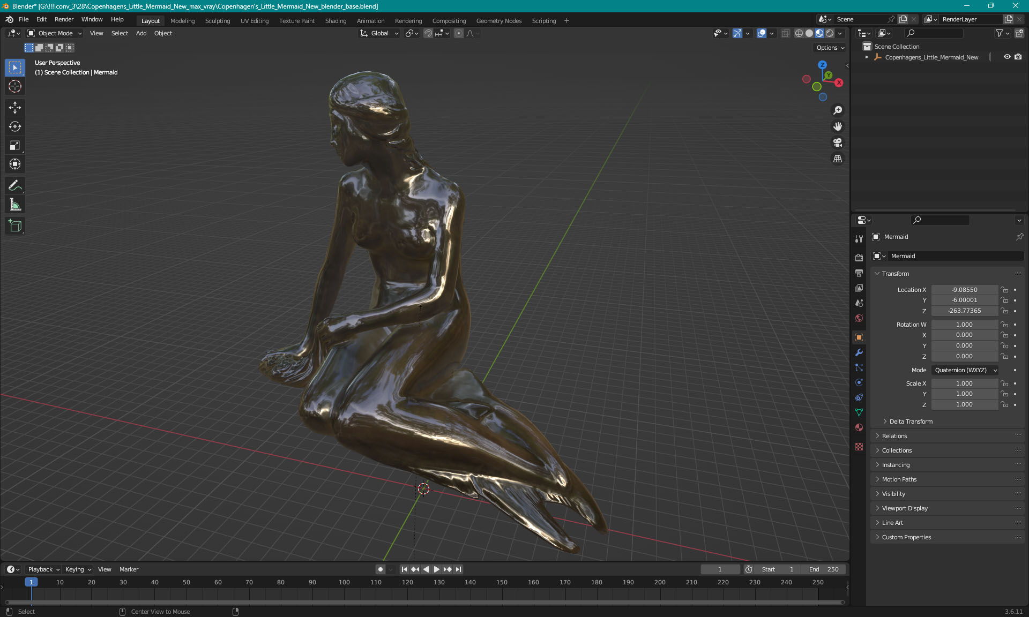Open Physics properties tab

tap(859, 382)
